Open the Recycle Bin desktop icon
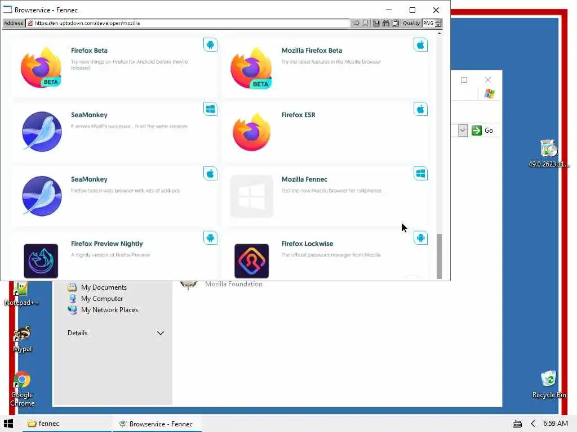The image size is (577, 432). pyautogui.click(x=549, y=384)
